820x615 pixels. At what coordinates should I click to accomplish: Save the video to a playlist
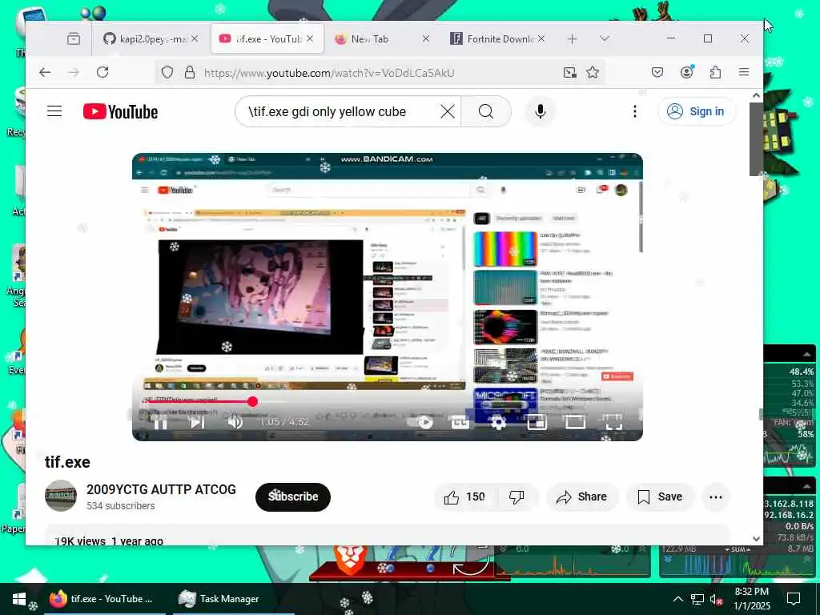[x=660, y=496]
